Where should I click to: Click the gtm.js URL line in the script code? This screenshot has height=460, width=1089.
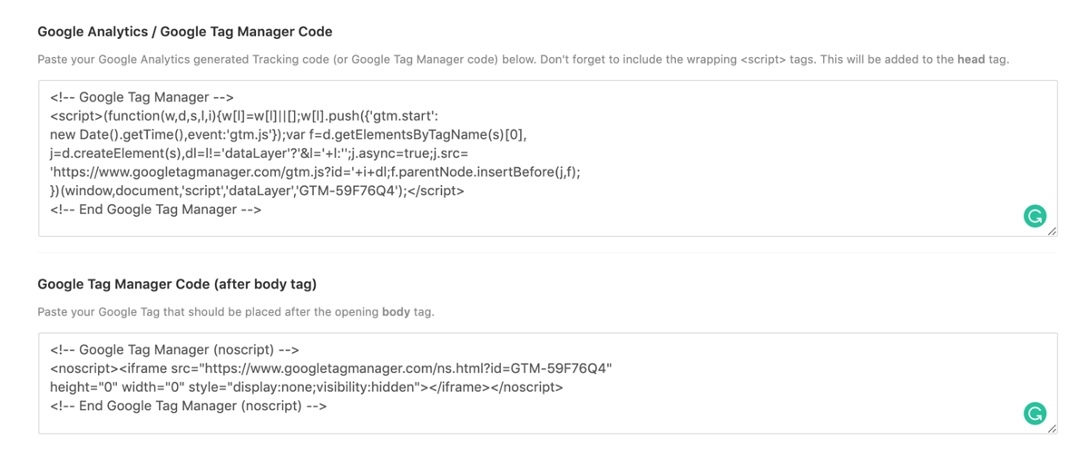pos(315,171)
